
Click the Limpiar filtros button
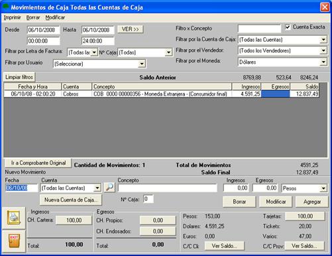click(19, 77)
